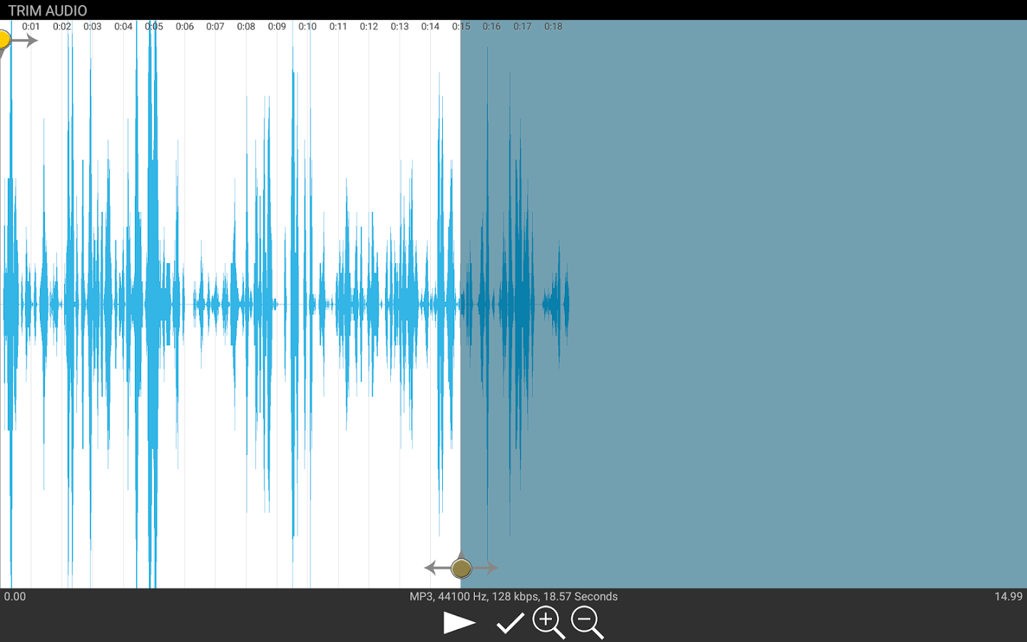
Task: Click the 0:03 timeline marker
Action: click(x=92, y=26)
